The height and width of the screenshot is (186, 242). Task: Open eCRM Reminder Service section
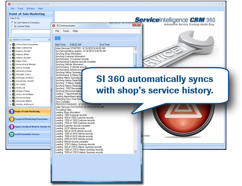[29, 134]
